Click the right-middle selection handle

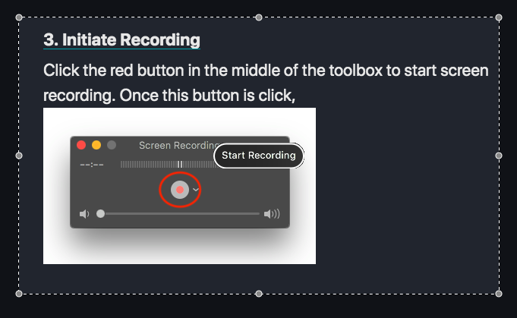[x=499, y=156]
